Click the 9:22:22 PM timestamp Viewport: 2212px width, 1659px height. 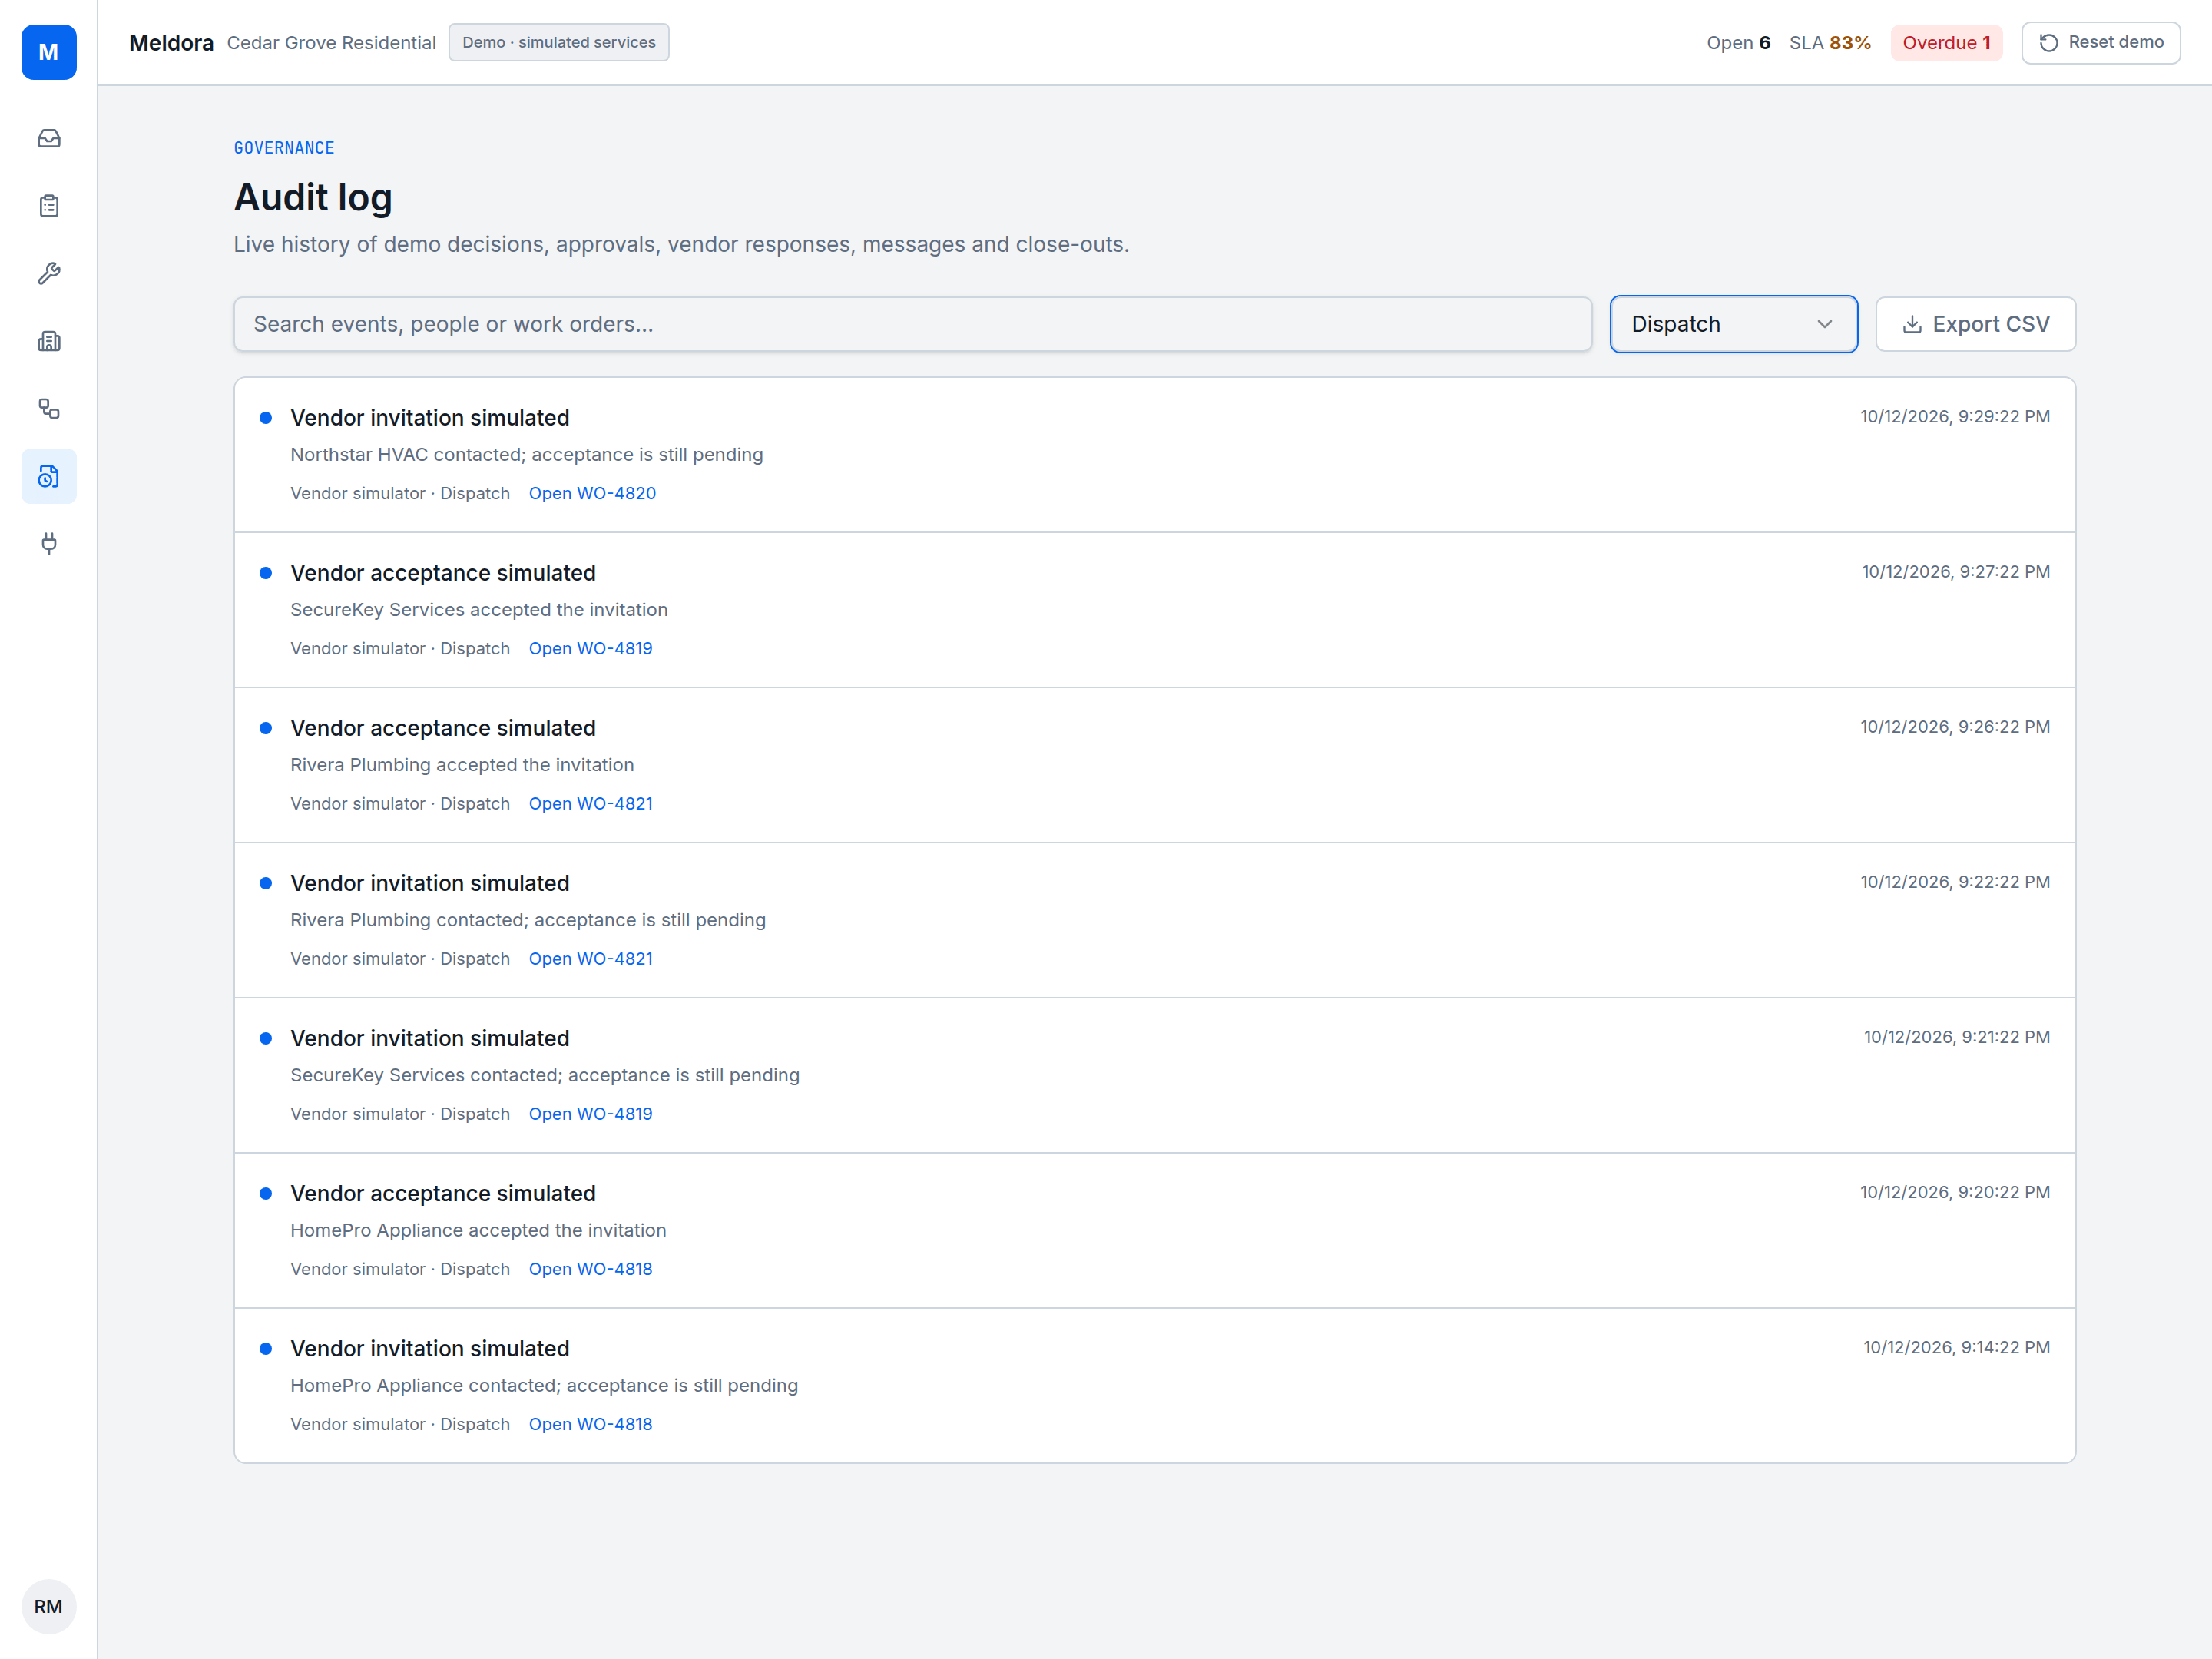pyautogui.click(x=1954, y=882)
